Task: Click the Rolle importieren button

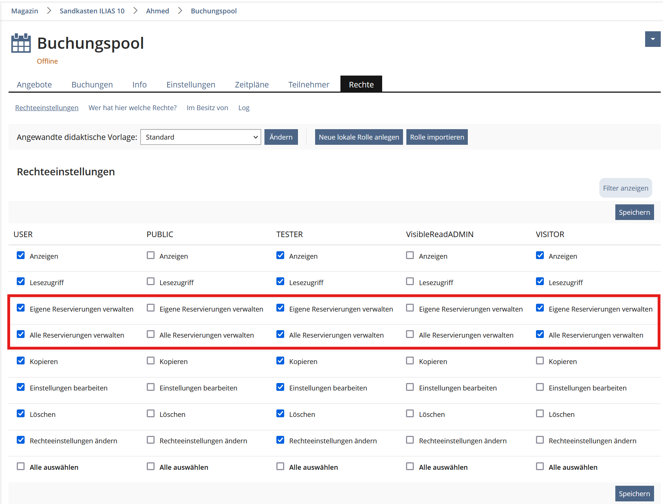Action: click(437, 137)
